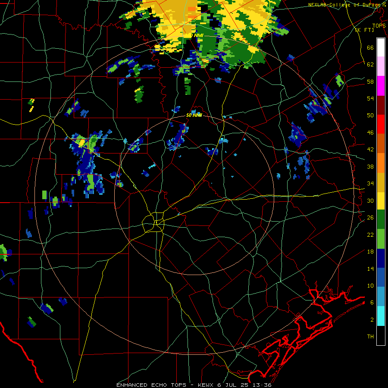The width and height of the screenshot is (388, 388).
Task: Click legend value 10
Action: click(370, 285)
